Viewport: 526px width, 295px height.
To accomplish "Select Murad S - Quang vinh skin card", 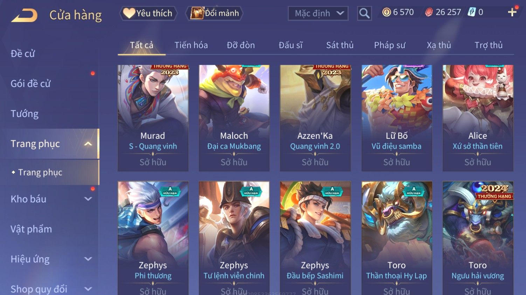I will (153, 118).
